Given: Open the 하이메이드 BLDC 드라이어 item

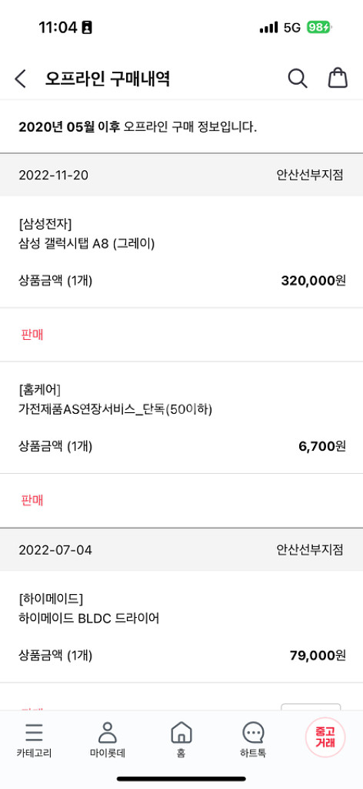Looking at the screenshot, I should [89, 619].
